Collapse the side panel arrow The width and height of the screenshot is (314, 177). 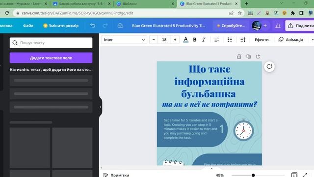(x=100, y=107)
